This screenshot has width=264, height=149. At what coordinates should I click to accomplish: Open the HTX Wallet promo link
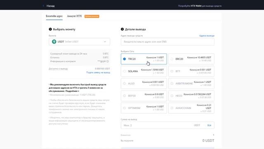200,6
